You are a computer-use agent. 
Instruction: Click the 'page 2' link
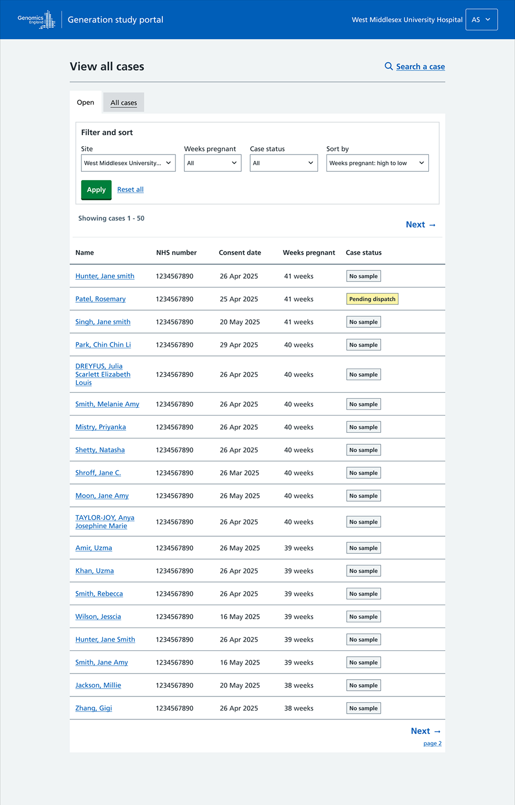click(432, 743)
